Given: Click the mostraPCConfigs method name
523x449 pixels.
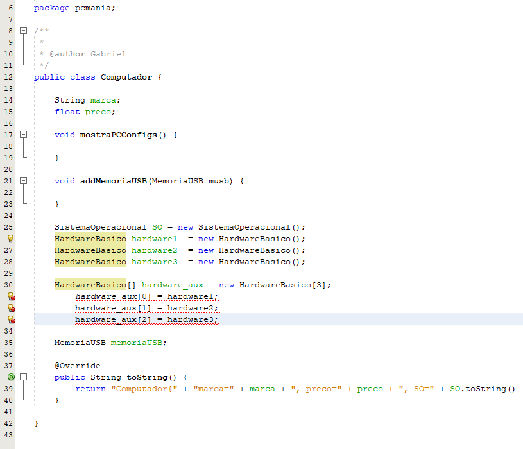Looking at the screenshot, I should pos(119,135).
